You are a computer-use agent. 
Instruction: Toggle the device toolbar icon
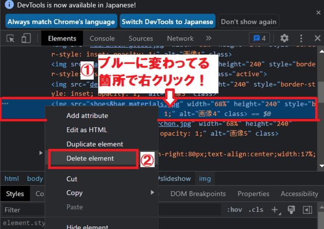[26, 39]
